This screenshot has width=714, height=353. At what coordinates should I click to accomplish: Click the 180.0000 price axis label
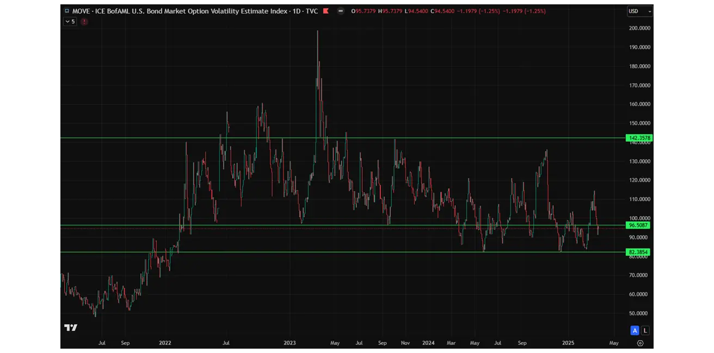point(639,66)
